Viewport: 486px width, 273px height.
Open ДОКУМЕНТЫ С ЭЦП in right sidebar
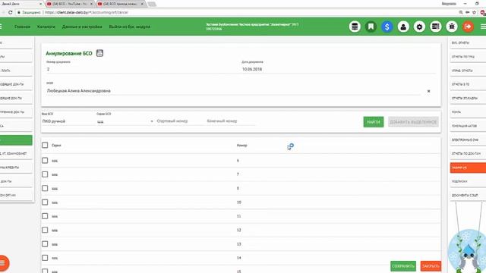pos(468,196)
